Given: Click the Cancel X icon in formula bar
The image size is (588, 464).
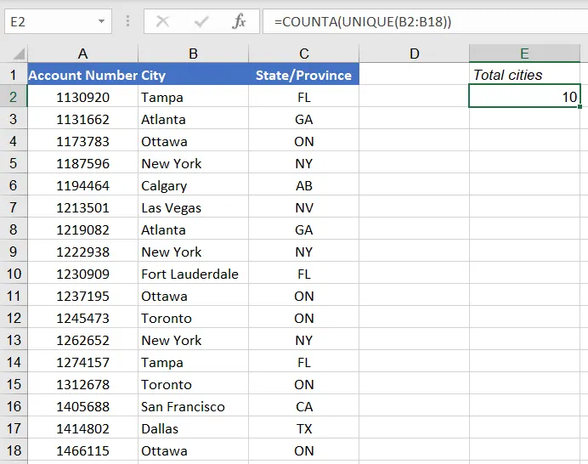Looking at the screenshot, I should point(163,21).
